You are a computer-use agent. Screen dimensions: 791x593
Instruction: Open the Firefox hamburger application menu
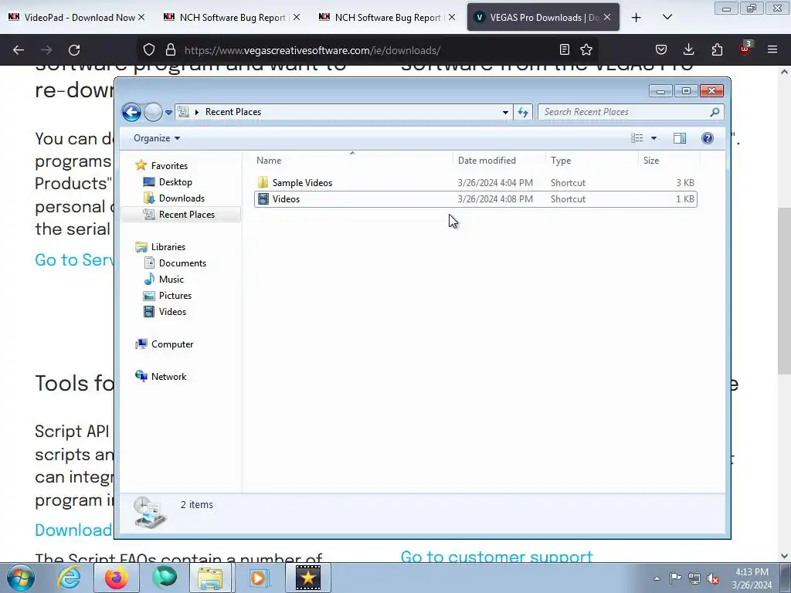click(772, 49)
